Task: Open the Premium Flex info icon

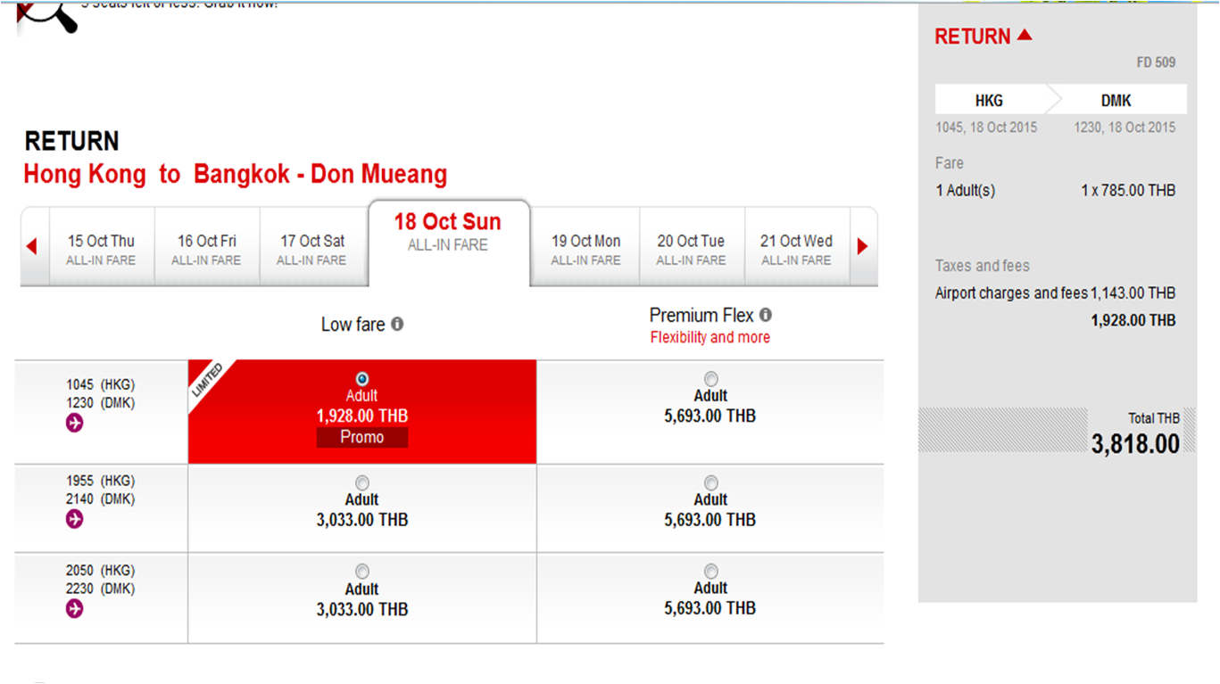Action: (x=766, y=315)
